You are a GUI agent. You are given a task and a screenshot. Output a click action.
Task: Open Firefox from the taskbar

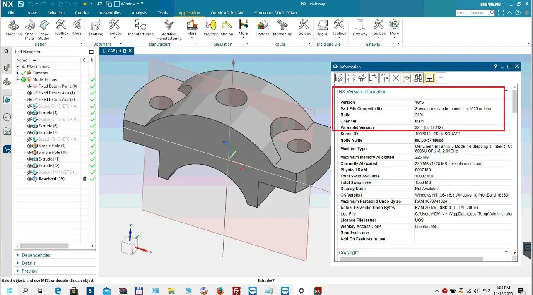coord(220,290)
